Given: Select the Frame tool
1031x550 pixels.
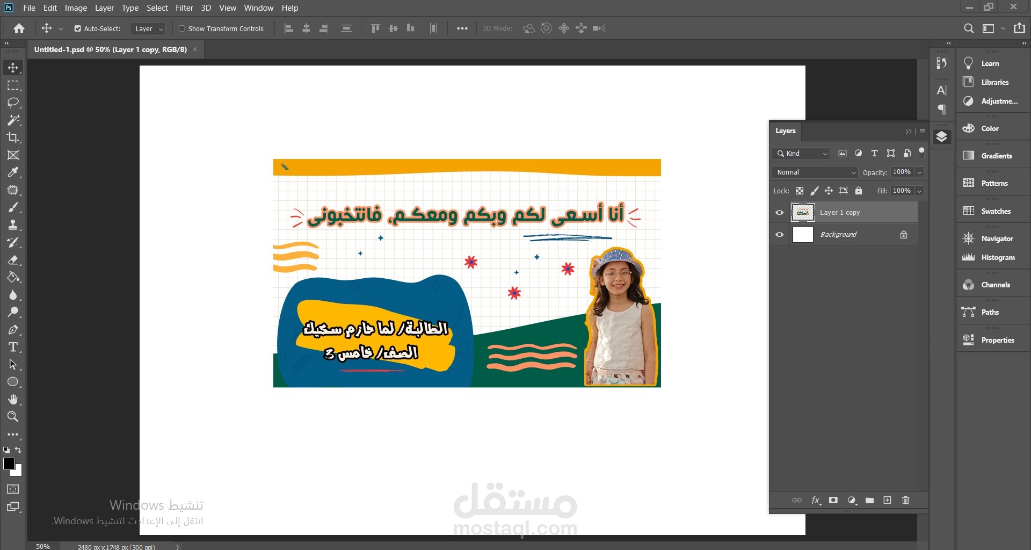Looking at the screenshot, I should pos(13,155).
